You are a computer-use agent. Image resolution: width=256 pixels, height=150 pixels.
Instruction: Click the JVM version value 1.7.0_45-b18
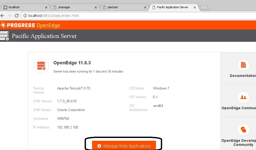(x=67, y=101)
